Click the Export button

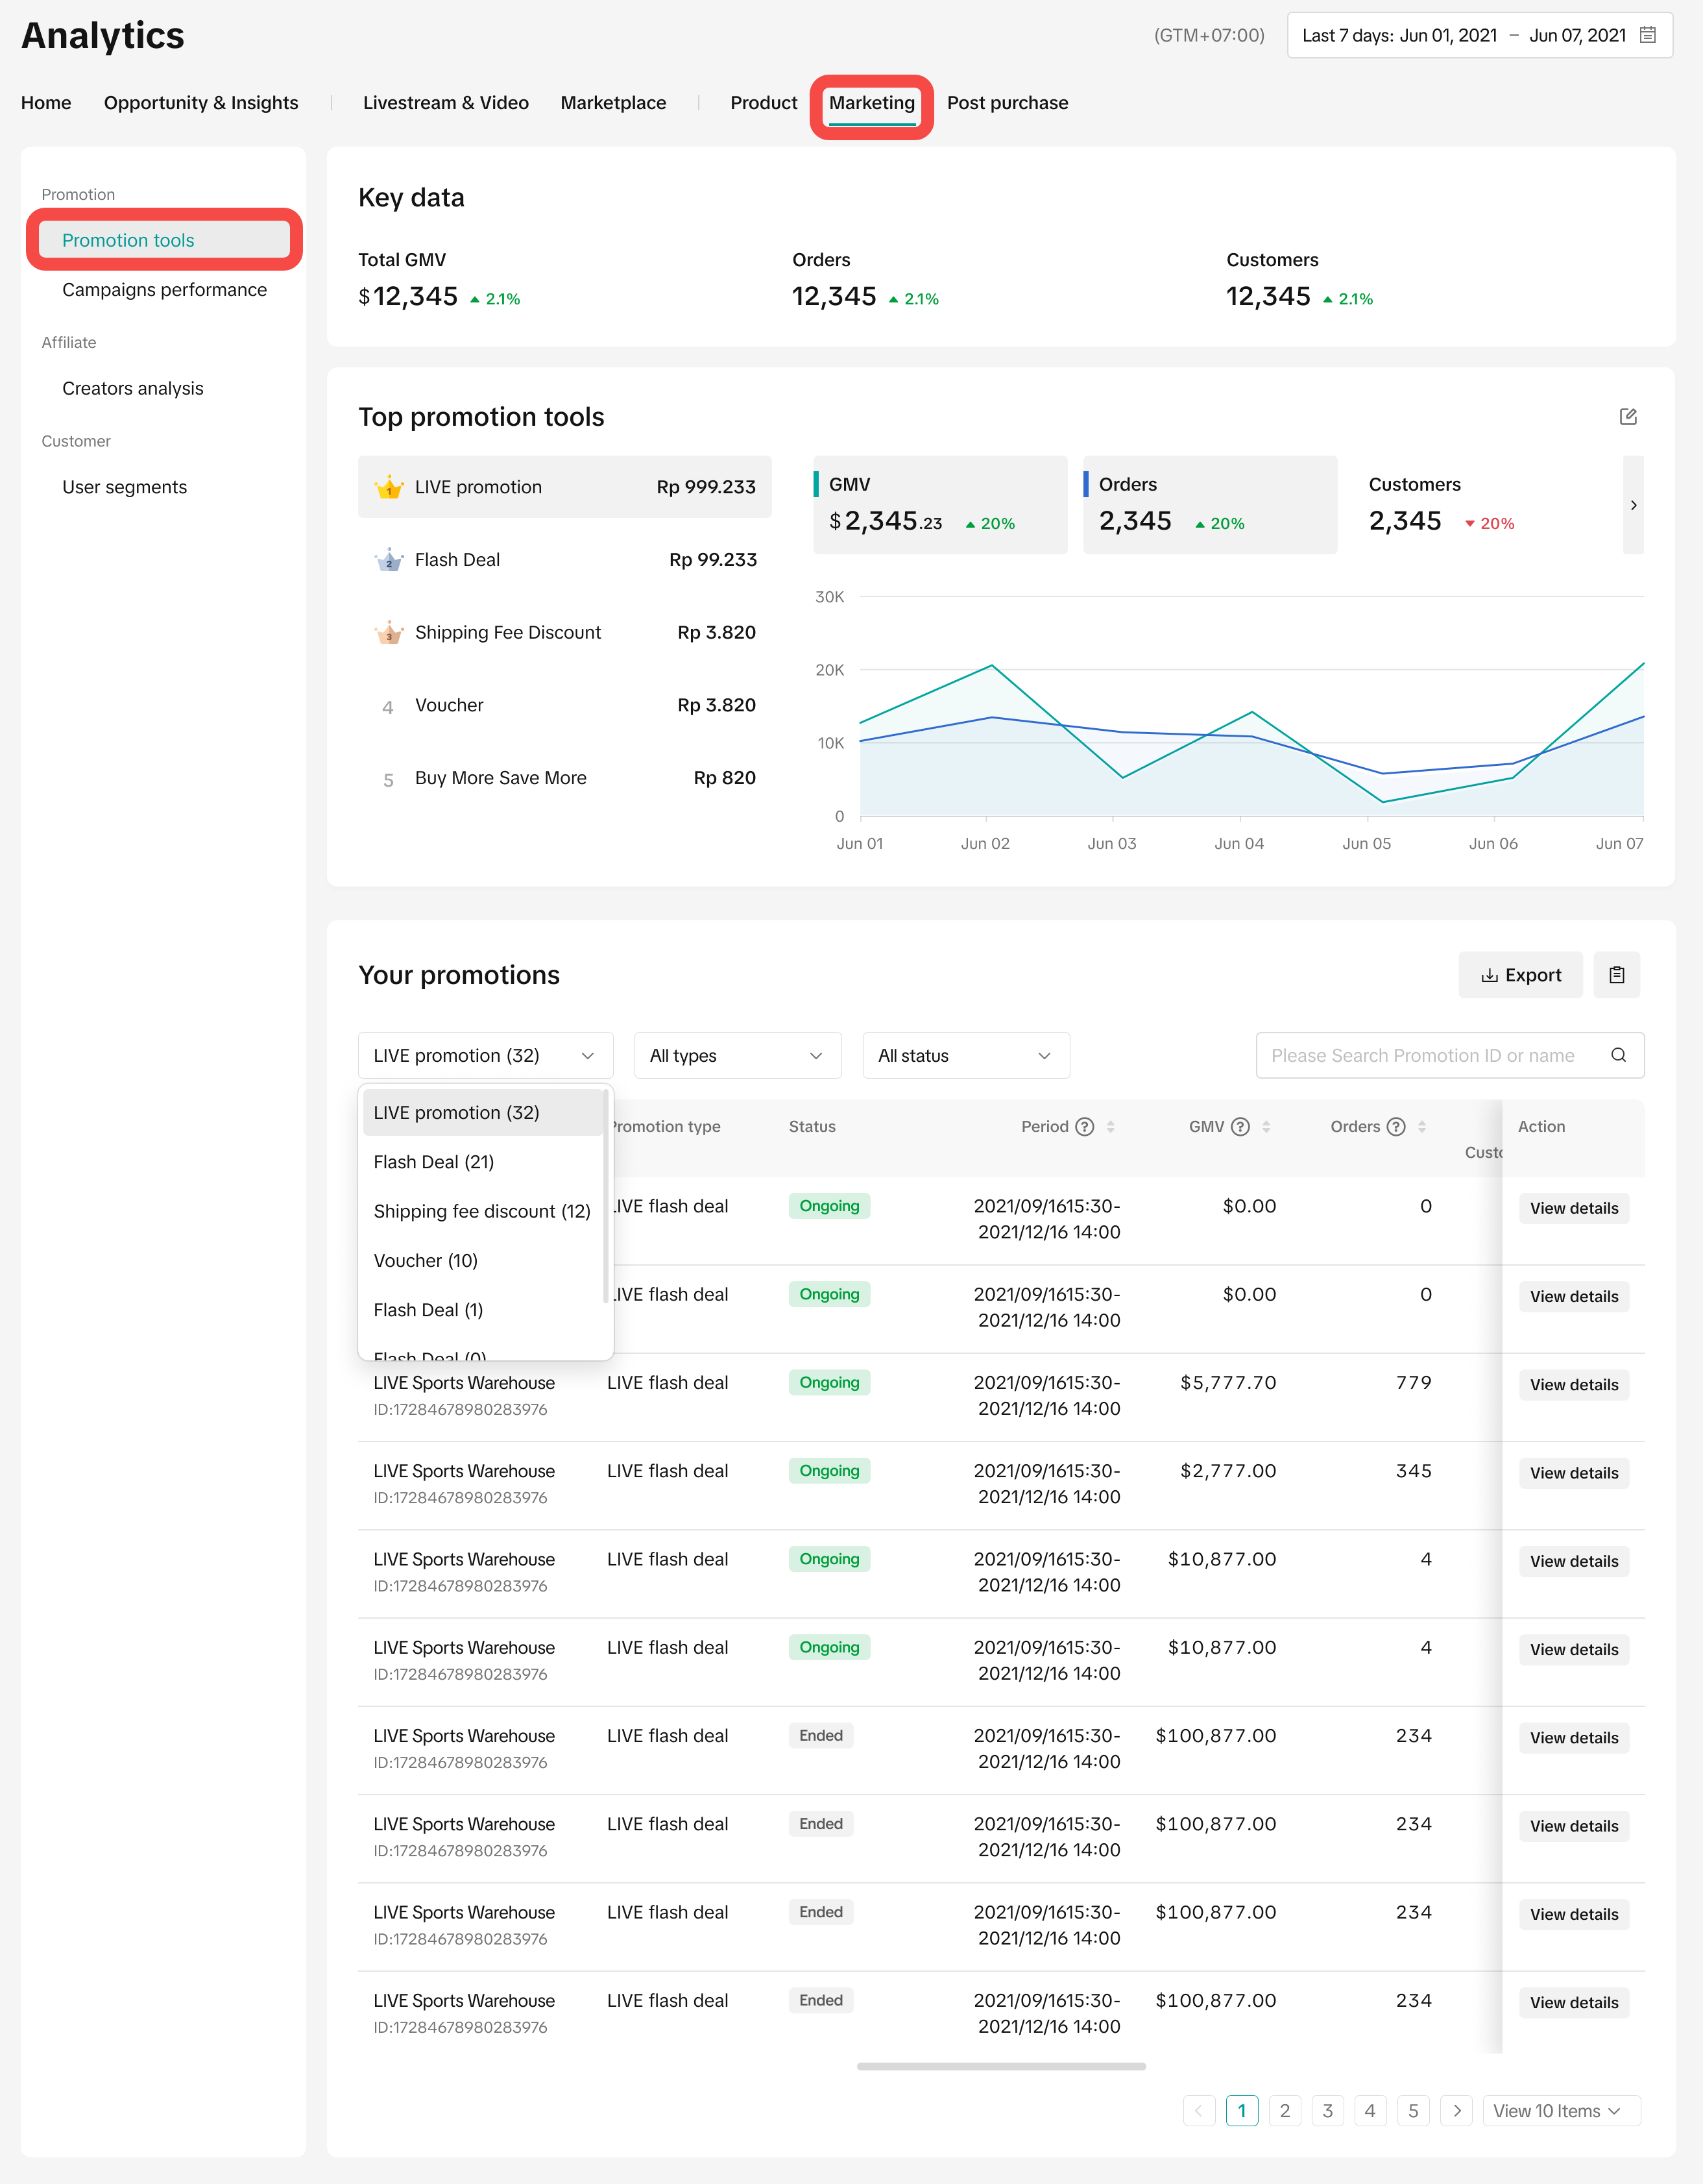[x=1520, y=975]
